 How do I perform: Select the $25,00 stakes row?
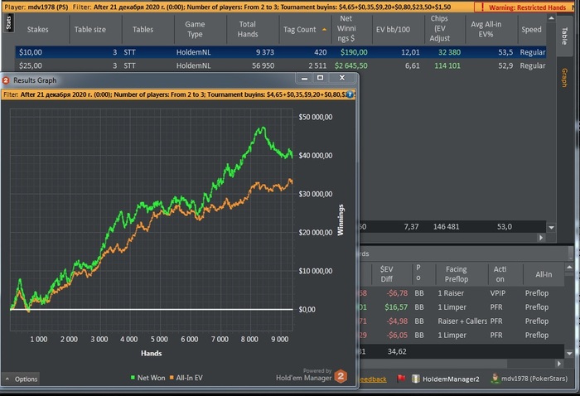(280, 65)
